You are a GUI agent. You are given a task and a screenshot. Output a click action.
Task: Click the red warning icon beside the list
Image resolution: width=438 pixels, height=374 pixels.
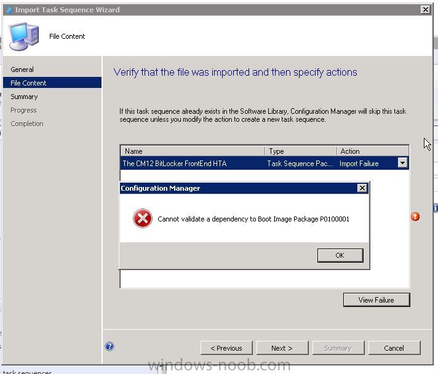click(415, 217)
